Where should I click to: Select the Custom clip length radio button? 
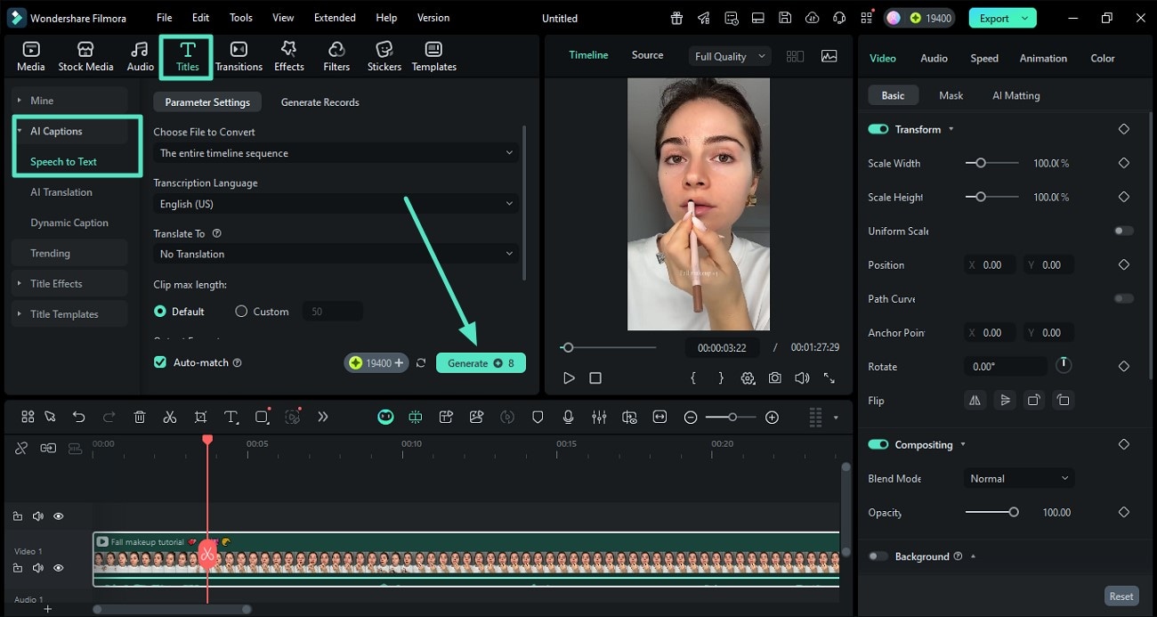pos(241,312)
